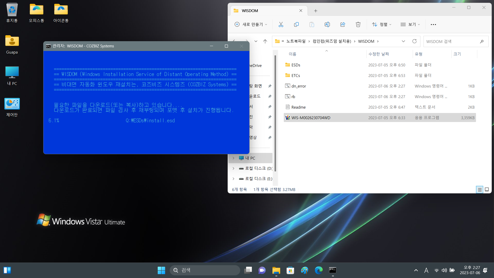Open the Paint app on the taskbar
The image size is (494, 278).
tap(304, 270)
